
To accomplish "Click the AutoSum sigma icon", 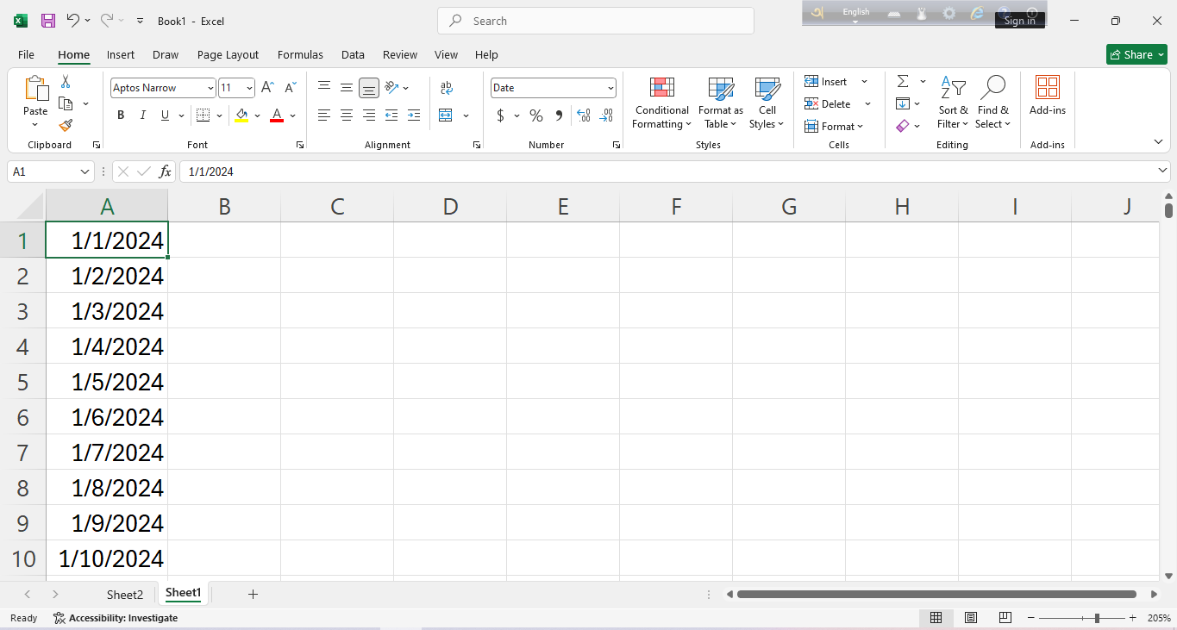I will [903, 81].
